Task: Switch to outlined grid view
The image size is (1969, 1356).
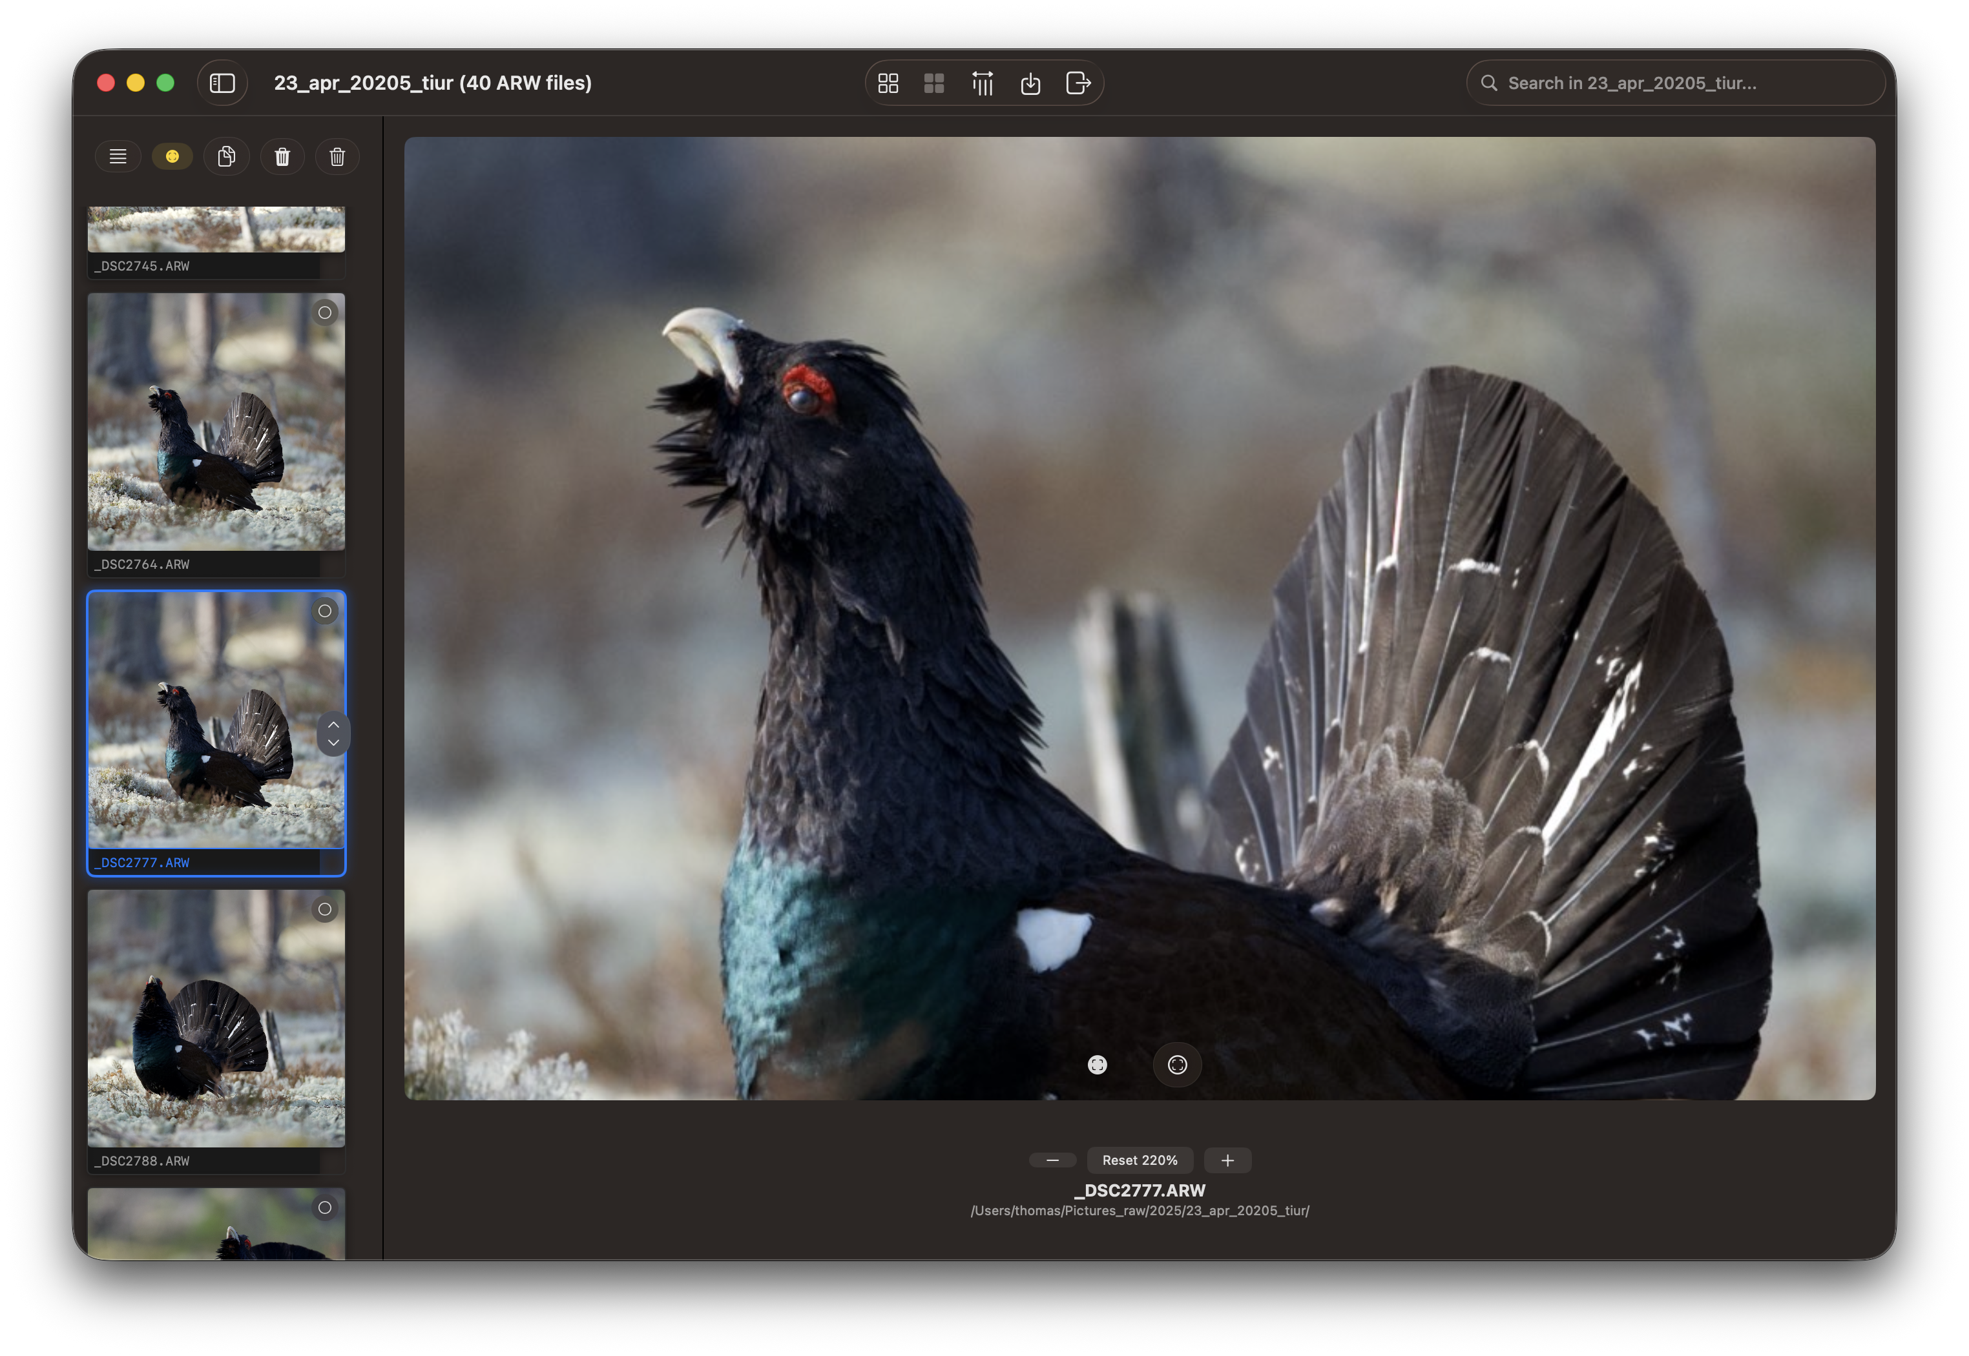Action: pyautogui.click(x=888, y=83)
